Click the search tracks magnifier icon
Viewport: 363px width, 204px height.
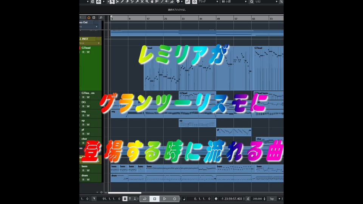(101, 17)
